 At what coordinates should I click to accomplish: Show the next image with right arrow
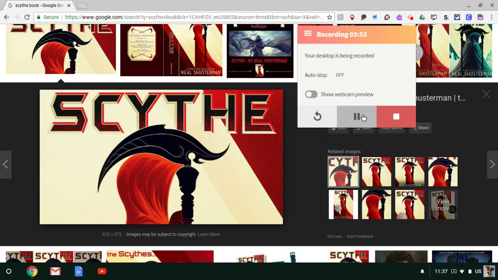(492, 164)
